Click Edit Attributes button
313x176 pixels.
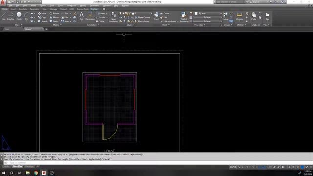pyautogui.click(x=169, y=21)
